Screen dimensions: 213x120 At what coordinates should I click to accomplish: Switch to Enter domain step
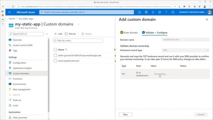click(x=129, y=33)
